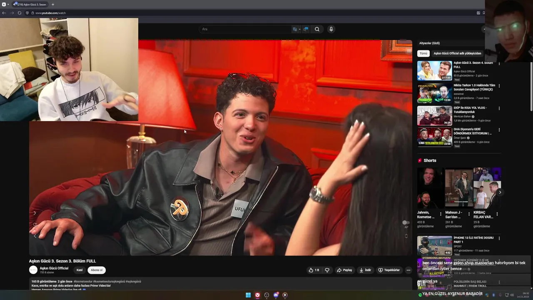Dislike the video with the thumbs-down icon
Image resolution: width=533 pixels, height=300 pixels.
[327, 270]
